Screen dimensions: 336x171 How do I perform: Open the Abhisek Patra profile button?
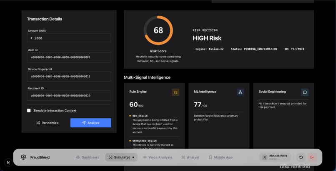click(x=275, y=157)
